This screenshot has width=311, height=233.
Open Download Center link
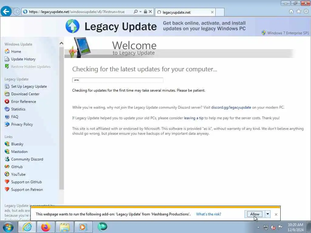pyautogui.click(x=25, y=94)
